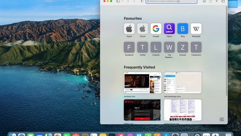Open the LinkedIn favourite
The width and height of the screenshot is (241, 136).
[156, 47]
